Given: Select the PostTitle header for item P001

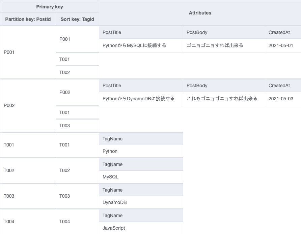Looking at the screenshot, I should (x=111, y=32).
